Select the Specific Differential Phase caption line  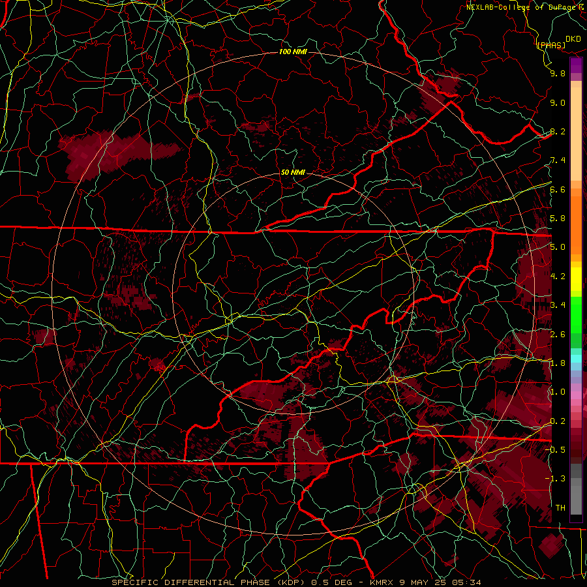(x=296, y=582)
